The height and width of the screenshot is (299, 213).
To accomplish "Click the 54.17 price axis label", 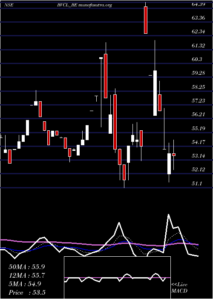I will tap(199, 142).
